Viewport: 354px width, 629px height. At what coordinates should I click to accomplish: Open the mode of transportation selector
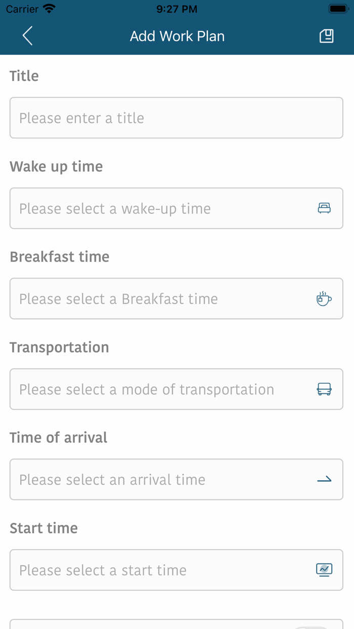(162, 389)
